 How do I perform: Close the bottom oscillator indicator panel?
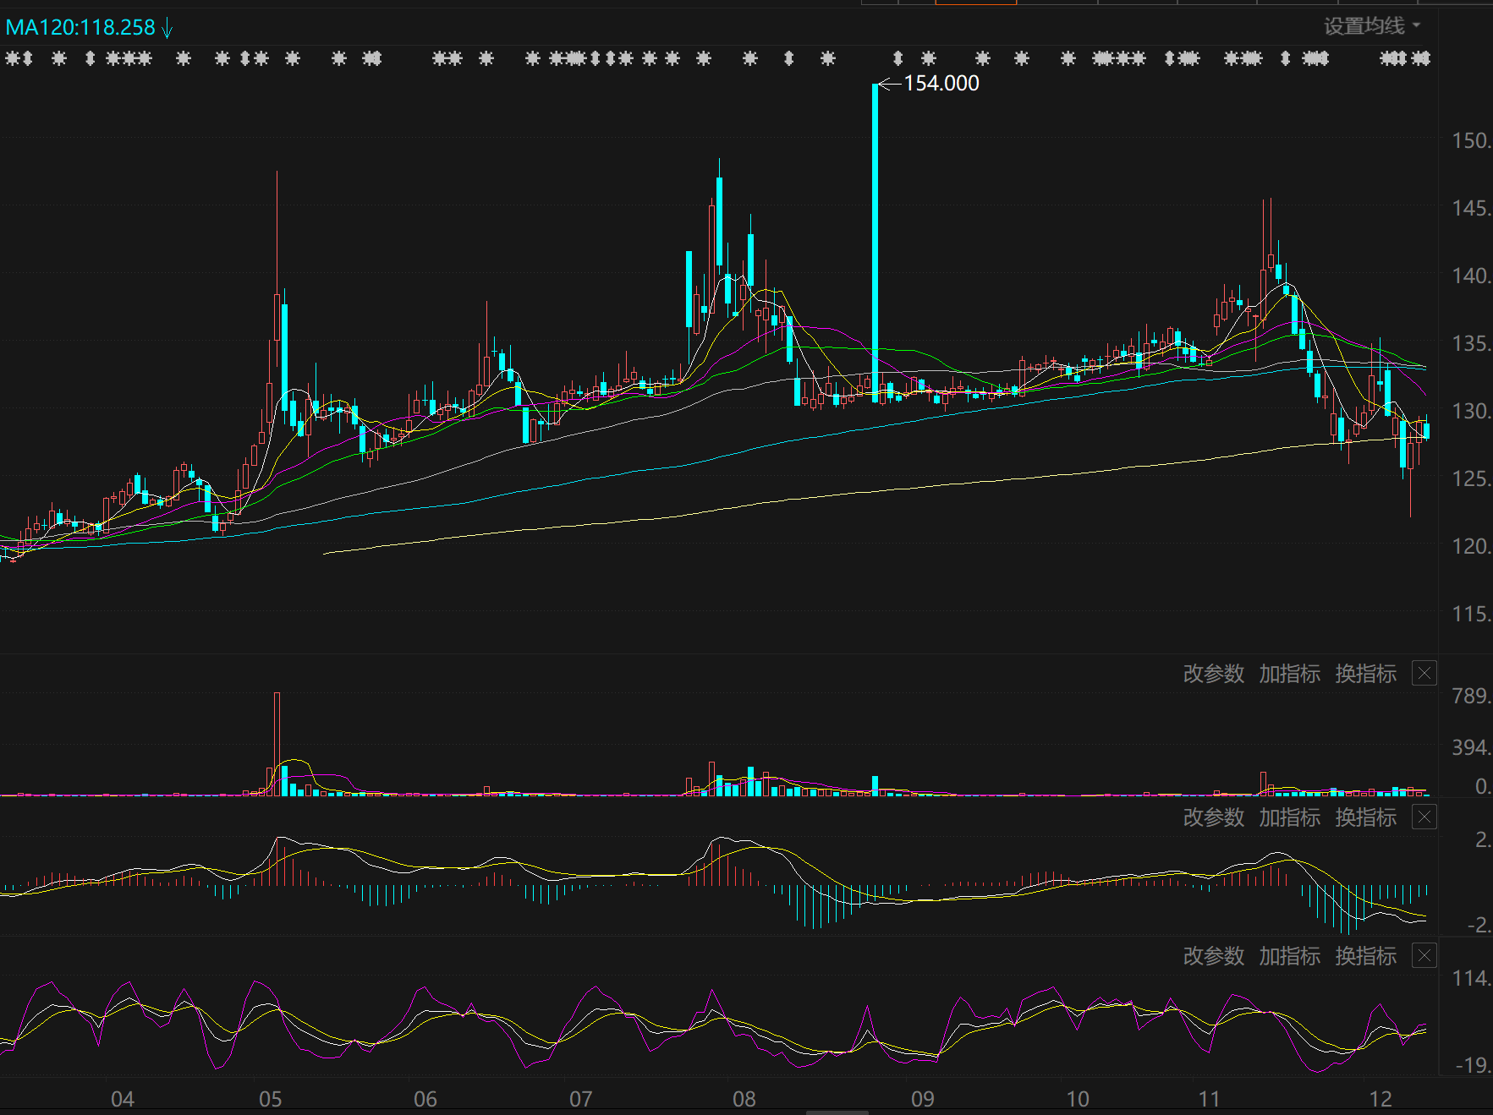pos(1424,956)
